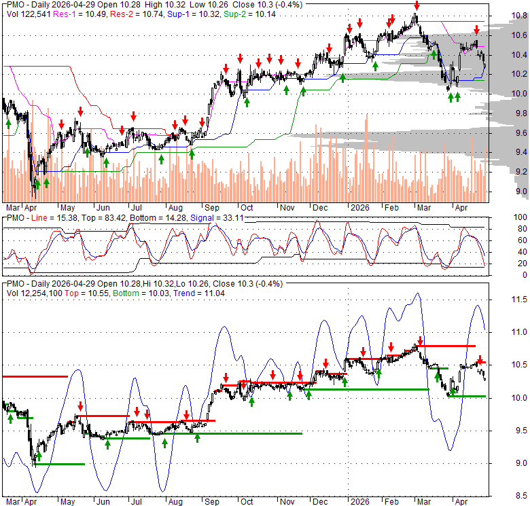
Task: Click the Top = 10.55 trend chart readout
Action: coord(87,293)
